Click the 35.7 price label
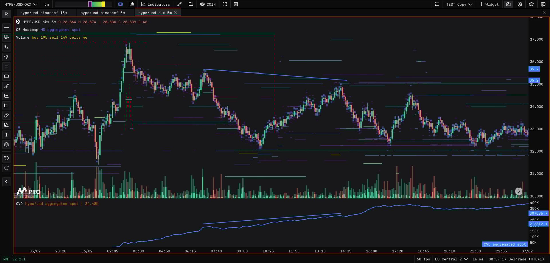This screenshot has width=550, height=263. coord(534,69)
